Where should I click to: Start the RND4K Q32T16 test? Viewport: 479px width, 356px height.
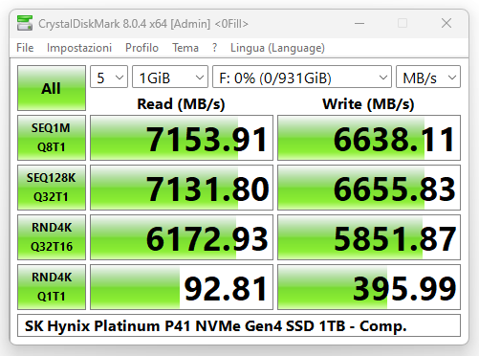pyautogui.click(x=52, y=237)
